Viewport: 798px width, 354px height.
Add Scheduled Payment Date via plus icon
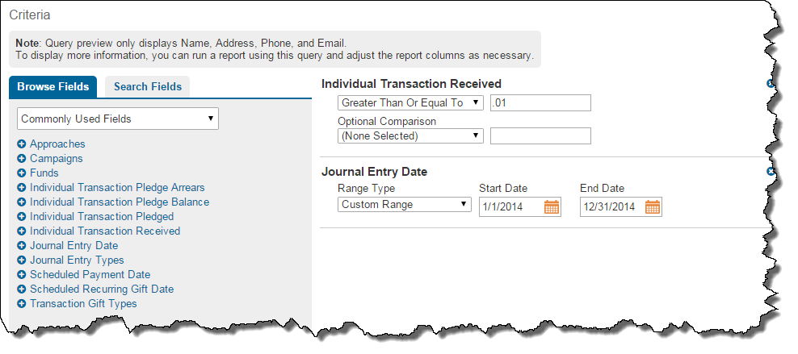pos(22,275)
